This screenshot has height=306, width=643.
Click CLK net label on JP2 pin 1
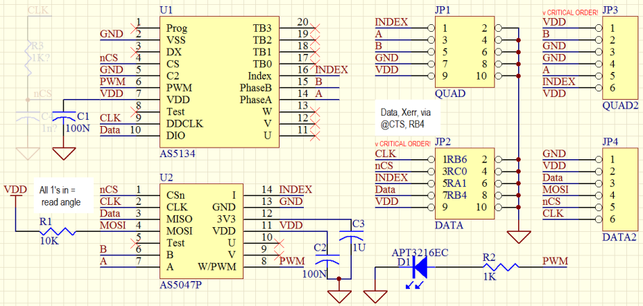pos(386,154)
